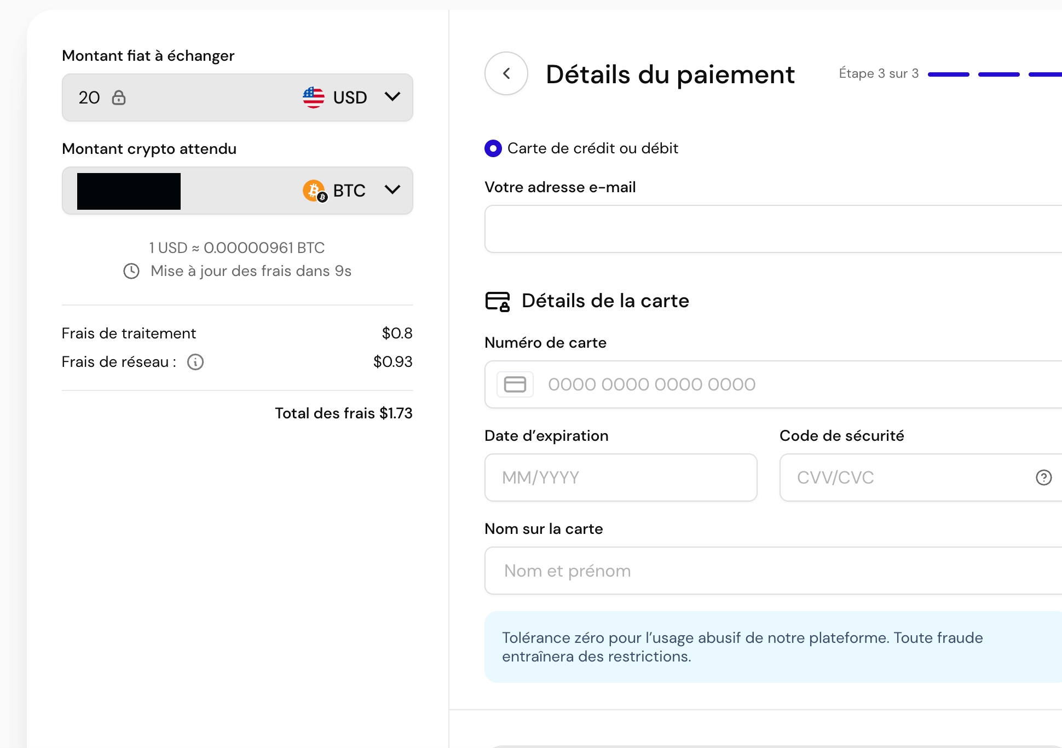This screenshot has width=1062, height=748.
Task: Open security code help question icon
Action: click(x=1044, y=477)
